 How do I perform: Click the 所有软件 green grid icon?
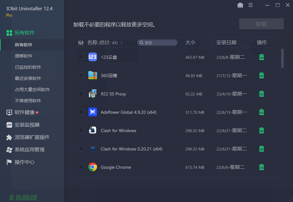[x=9, y=33]
